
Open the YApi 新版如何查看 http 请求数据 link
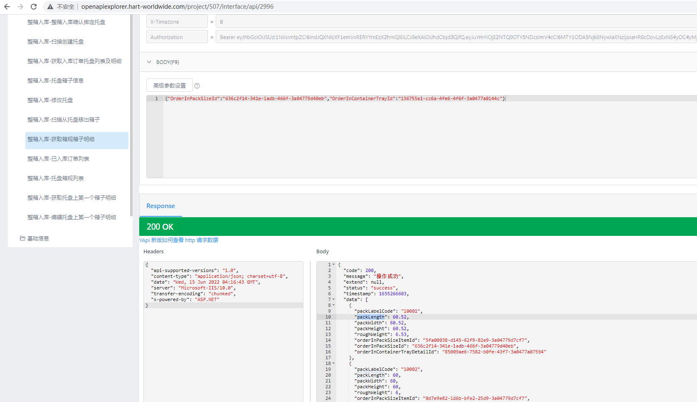pos(179,240)
